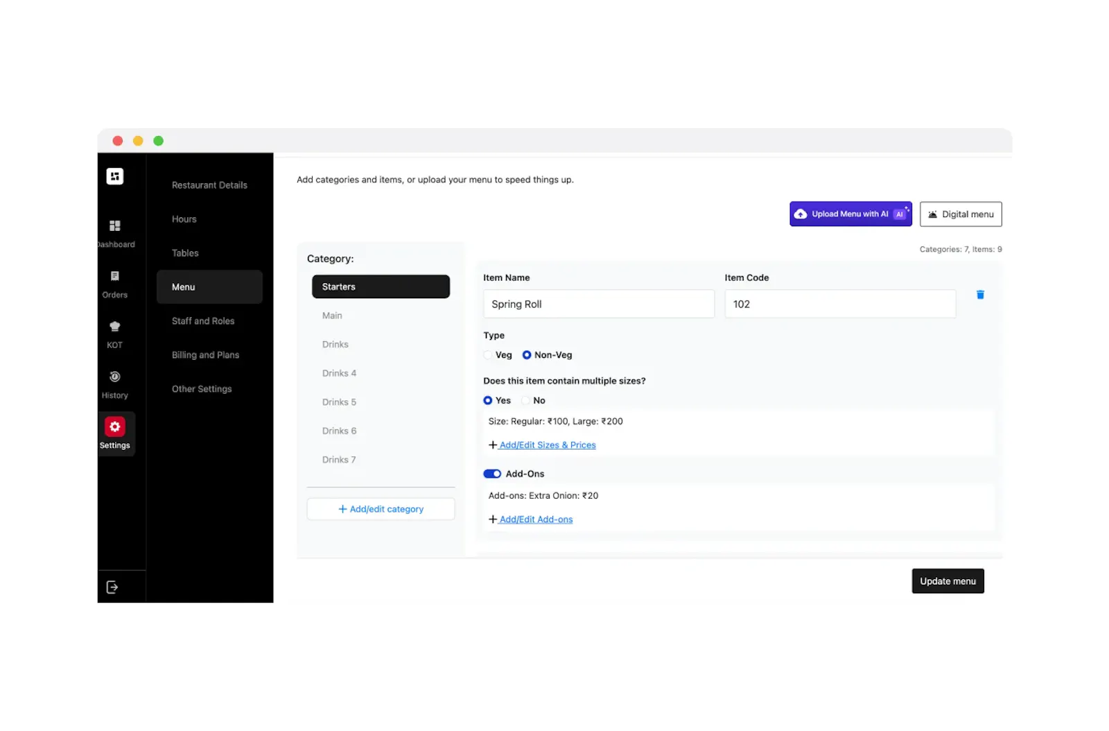
Task: Click the Item Code field showing 102
Action: [x=840, y=304]
